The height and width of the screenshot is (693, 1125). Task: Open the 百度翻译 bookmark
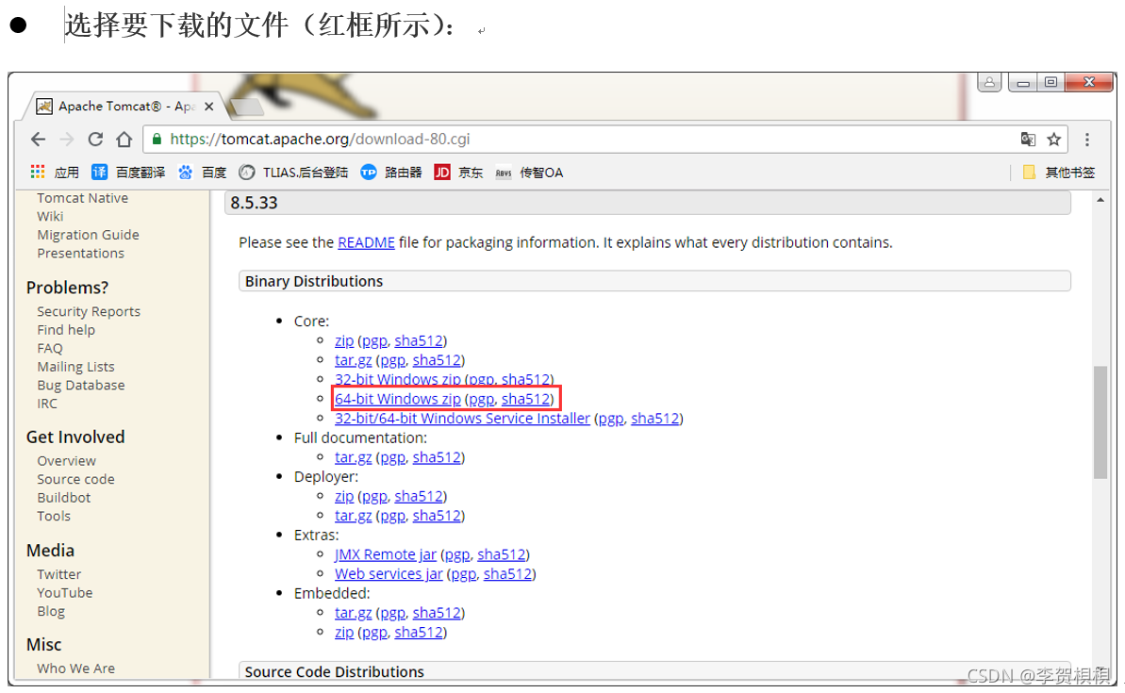point(128,173)
